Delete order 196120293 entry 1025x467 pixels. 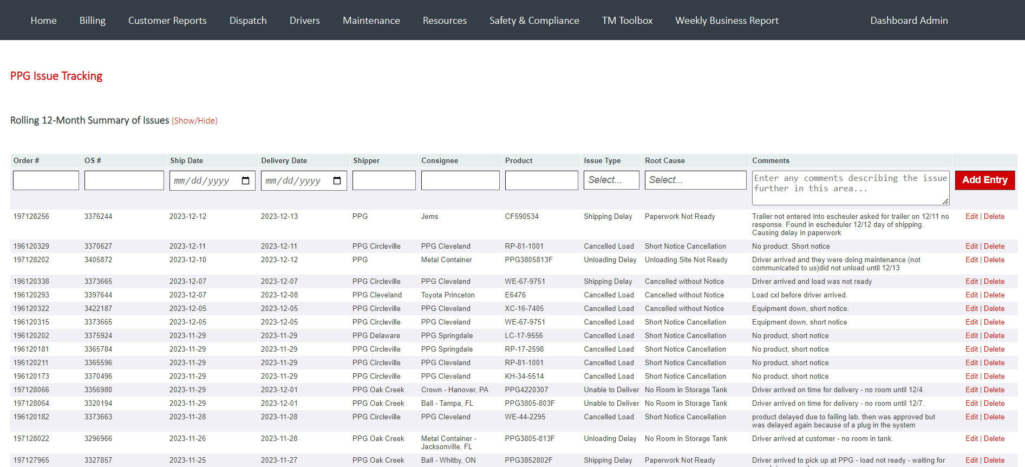click(994, 295)
